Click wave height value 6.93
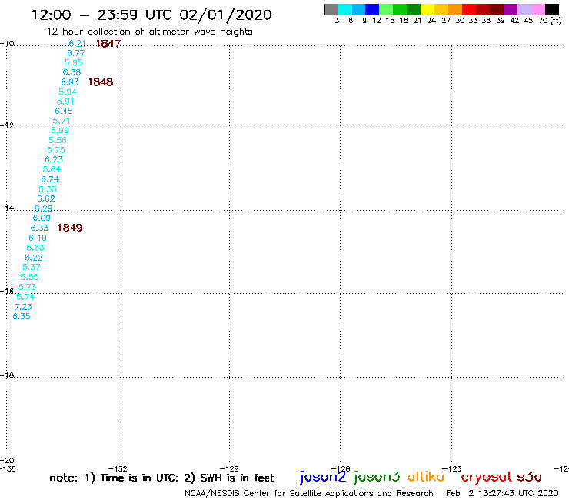This screenshot has width=569, height=500. 70,82
